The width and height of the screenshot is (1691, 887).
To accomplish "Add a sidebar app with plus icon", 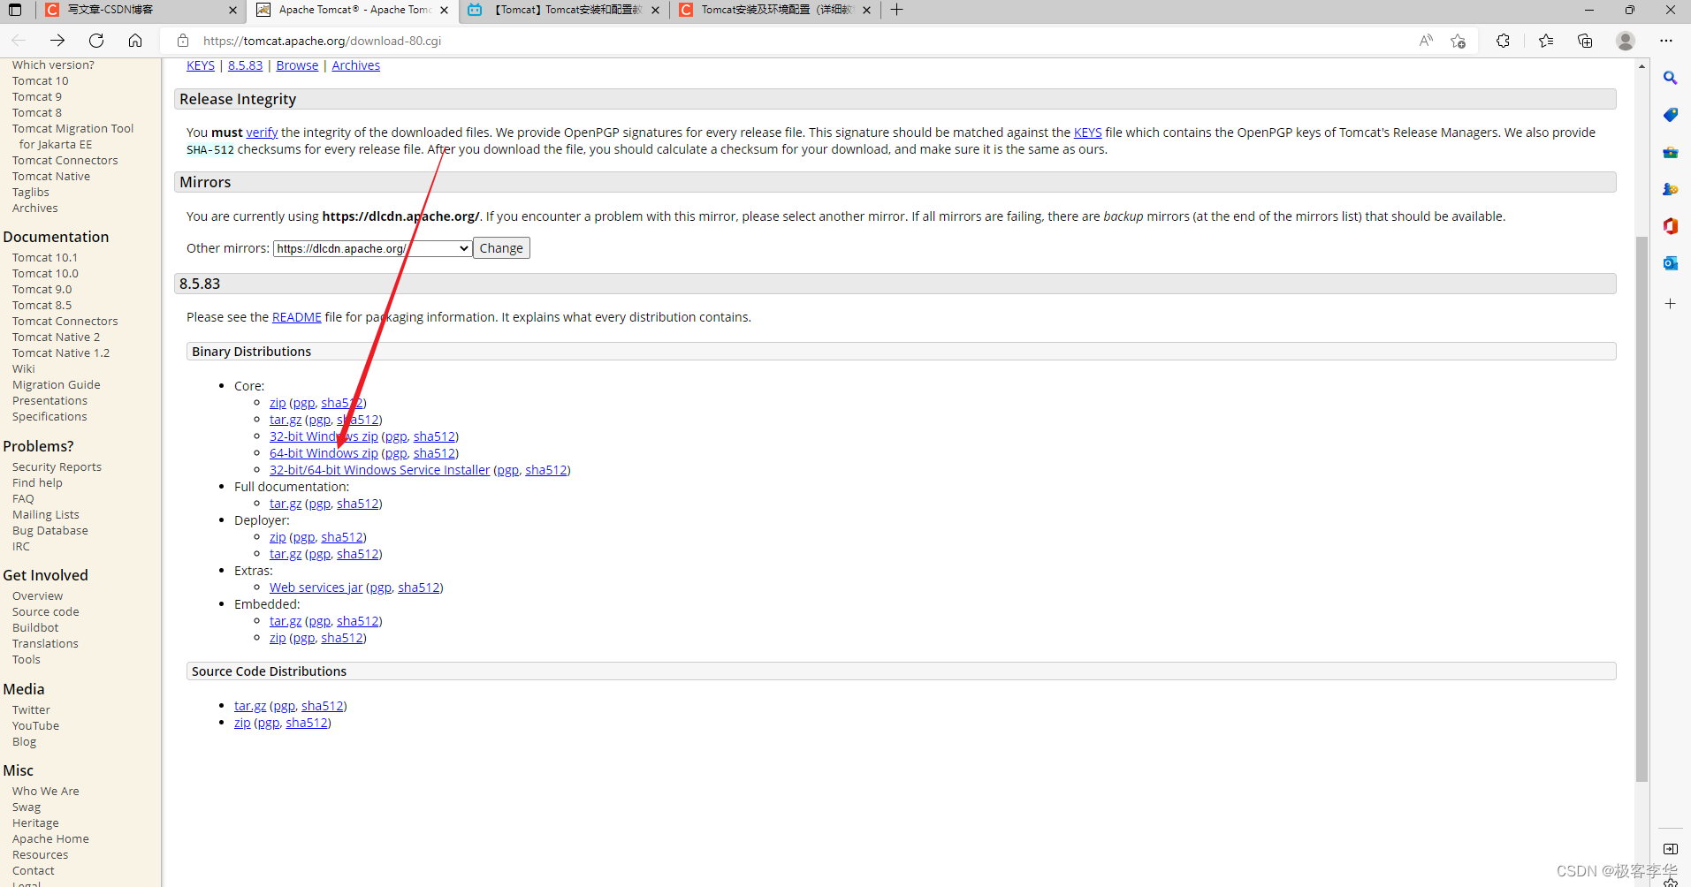I will click(x=1670, y=303).
